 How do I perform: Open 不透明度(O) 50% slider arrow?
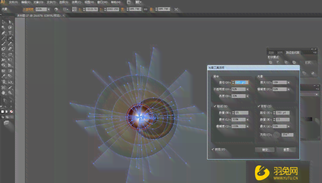[x=248, y=89]
